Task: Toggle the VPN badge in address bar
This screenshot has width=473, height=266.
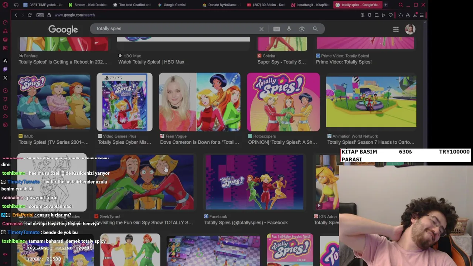Action: (40, 15)
